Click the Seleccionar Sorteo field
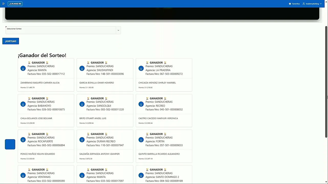This screenshot has width=328, height=184. point(63,30)
